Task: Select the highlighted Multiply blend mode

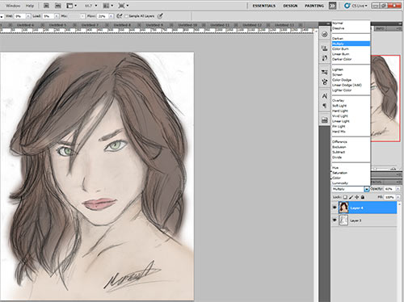Action: click(351, 44)
